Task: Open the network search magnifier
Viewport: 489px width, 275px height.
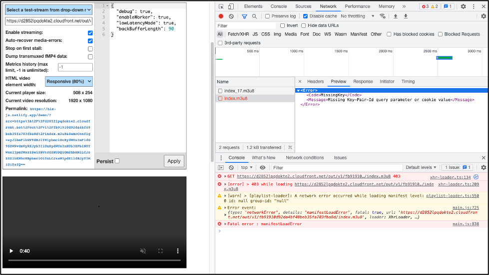Action: [254, 16]
